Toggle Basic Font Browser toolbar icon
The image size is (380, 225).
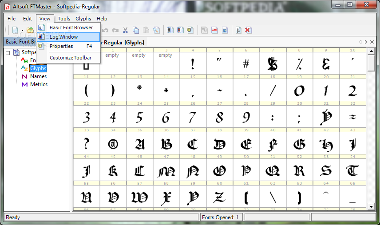tap(170, 30)
